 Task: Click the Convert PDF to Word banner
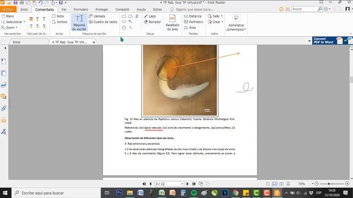tap(332, 40)
